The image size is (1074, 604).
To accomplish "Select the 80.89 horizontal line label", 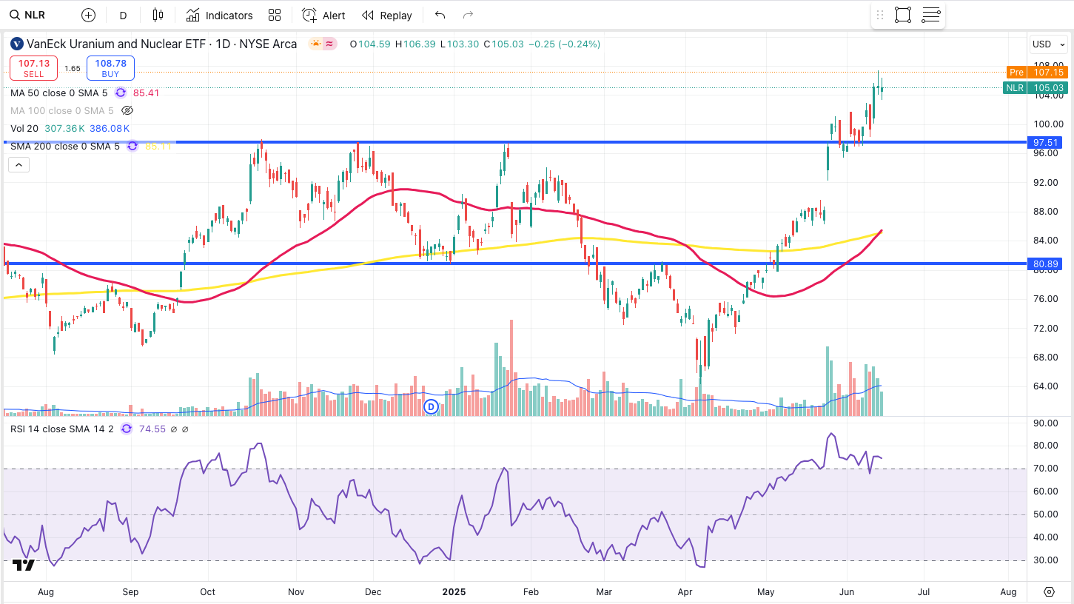I will (x=1045, y=264).
